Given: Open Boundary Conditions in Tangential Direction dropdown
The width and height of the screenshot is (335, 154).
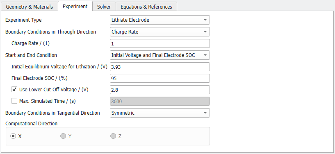Looking at the screenshot, I should click(160, 113).
